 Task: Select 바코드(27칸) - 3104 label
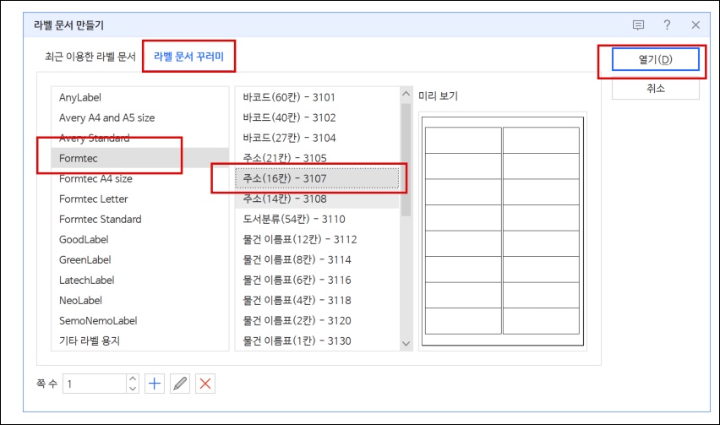[317, 138]
